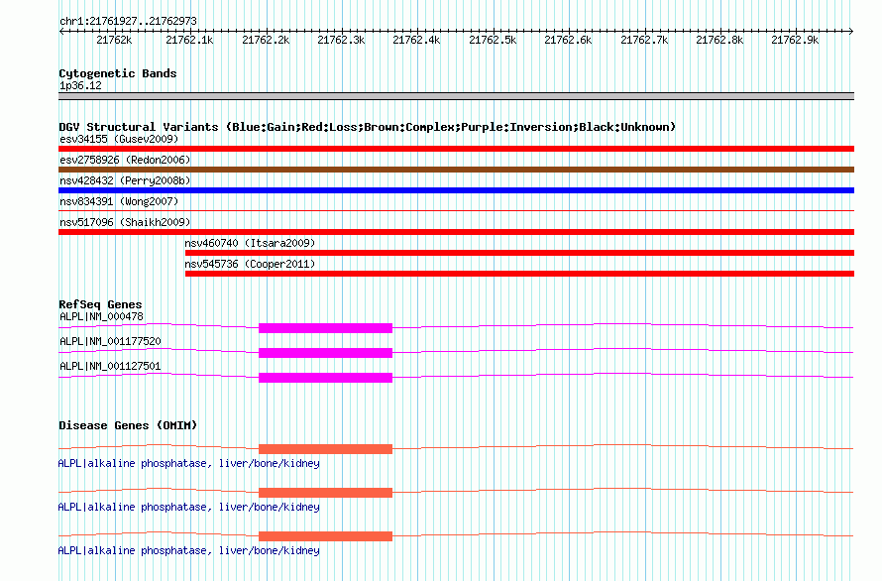Screen dimensions: 882x581
Task: Click the second OMIM ALPL orange exon block
Action: pyautogui.click(x=325, y=493)
